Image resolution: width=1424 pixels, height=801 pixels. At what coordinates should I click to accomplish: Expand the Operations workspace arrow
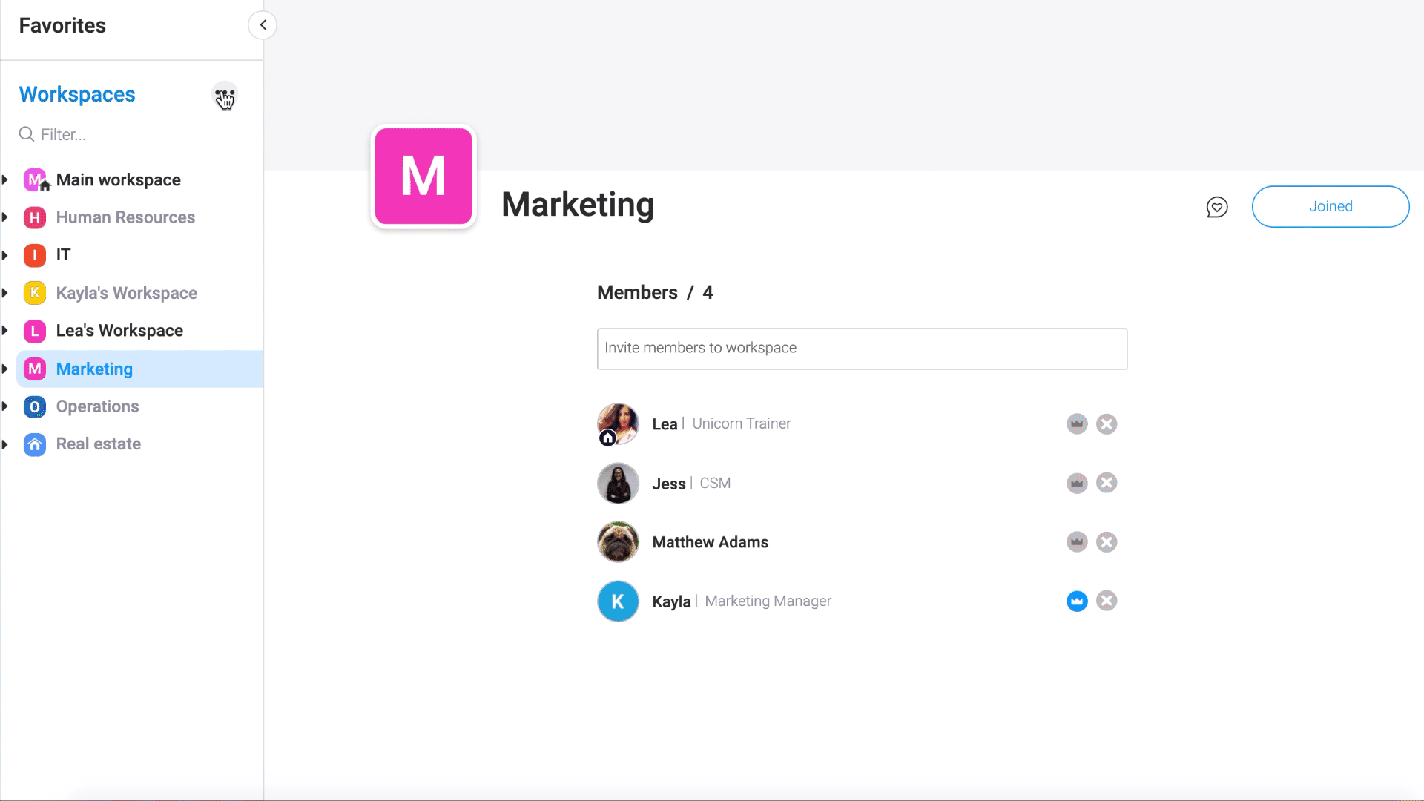click(x=5, y=406)
